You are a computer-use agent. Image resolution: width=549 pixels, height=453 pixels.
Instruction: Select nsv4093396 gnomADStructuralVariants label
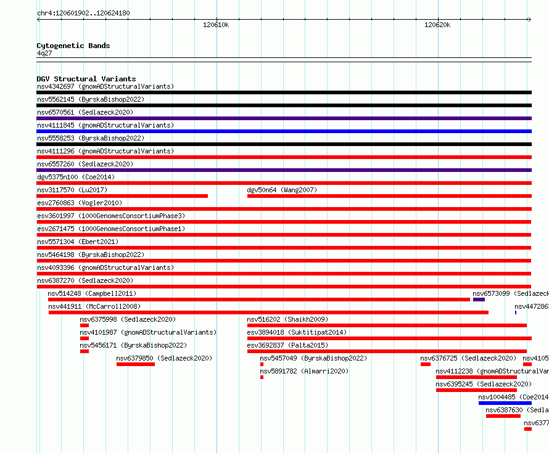click(x=105, y=267)
